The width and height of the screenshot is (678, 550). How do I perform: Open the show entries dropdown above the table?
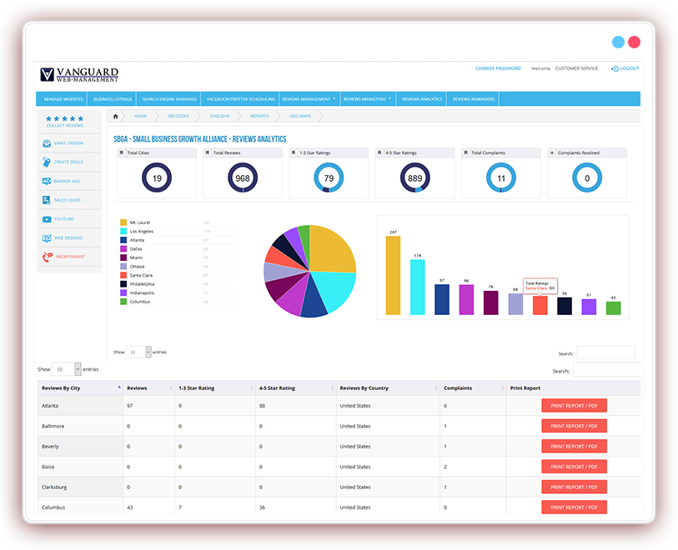[x=67, y=368]
